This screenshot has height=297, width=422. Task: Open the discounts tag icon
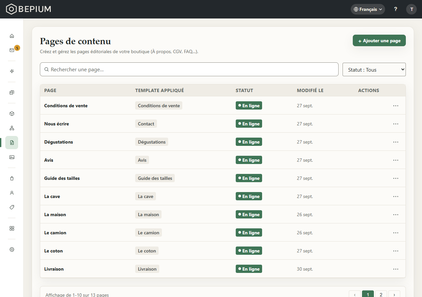click(12, 207)
